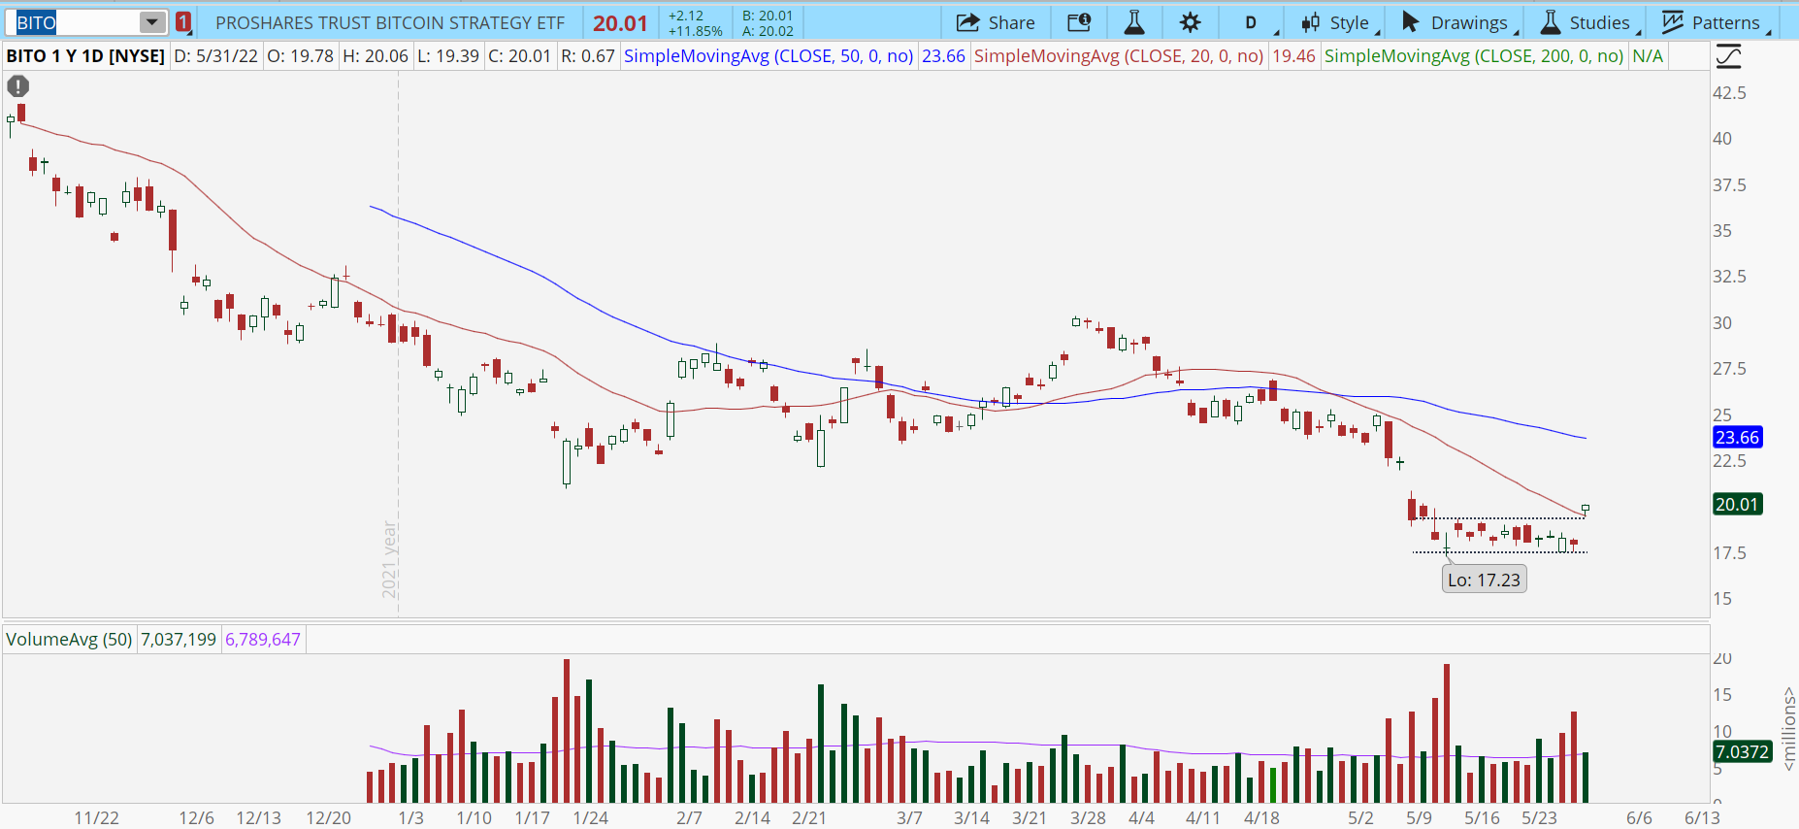1799x829 pixels.
Task: Click the red number 1 link-color icon
Action: point(183,22)
